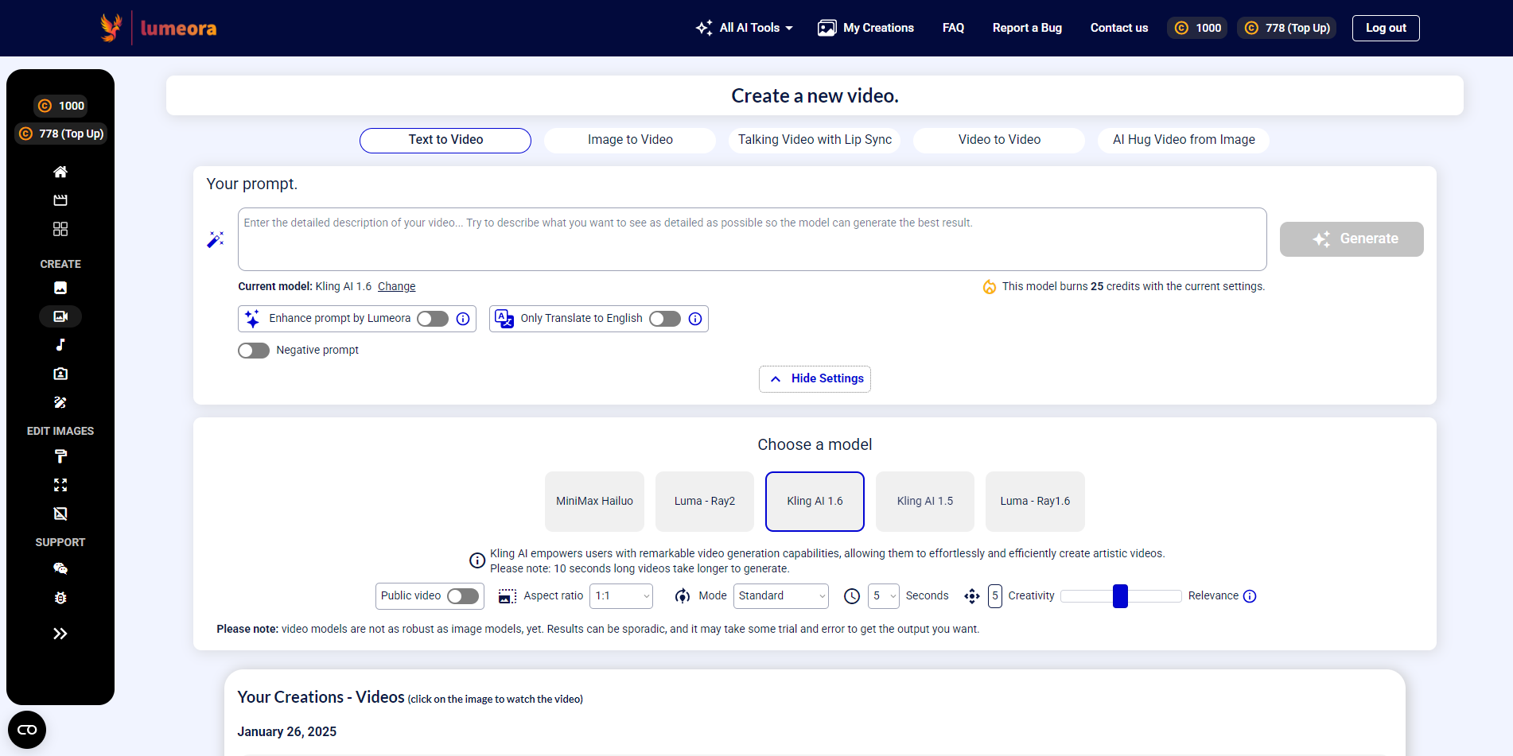
Task: Choose the Kling AI 1.5 model
Action: click(925, 502)
